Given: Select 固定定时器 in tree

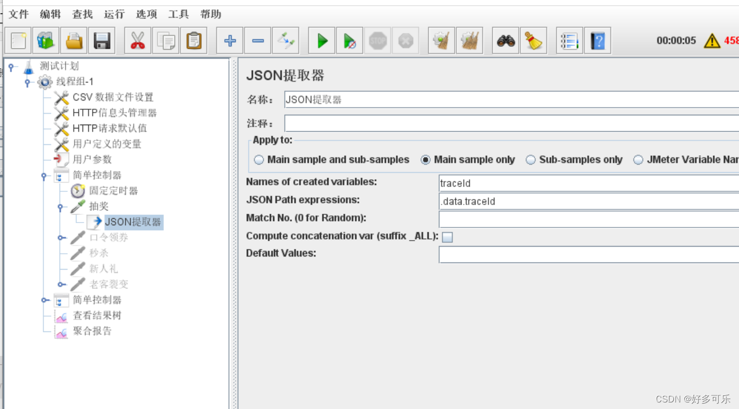Looking at the screenshot, I should click(x=113, y=191).
